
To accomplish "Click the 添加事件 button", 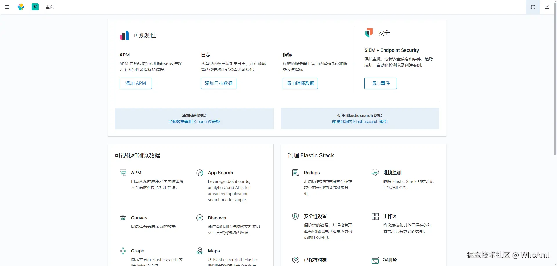I will tap(381, 83).
